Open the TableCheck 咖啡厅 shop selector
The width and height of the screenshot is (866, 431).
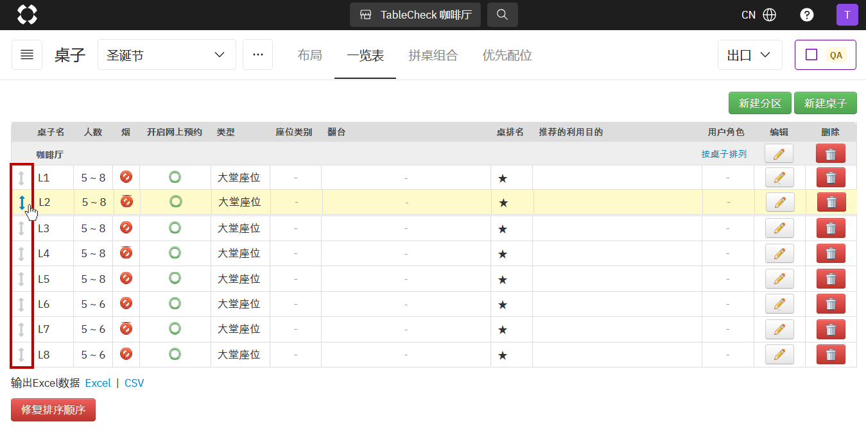[415, 15]
